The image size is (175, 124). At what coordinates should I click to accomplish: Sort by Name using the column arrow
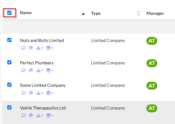(x=83, y=14)
